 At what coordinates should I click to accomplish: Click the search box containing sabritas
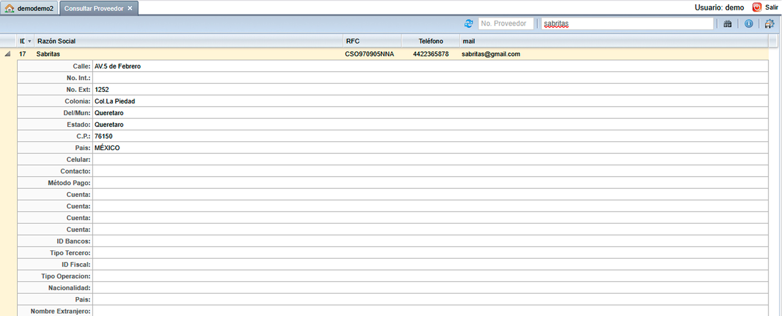tap(627, 24)
